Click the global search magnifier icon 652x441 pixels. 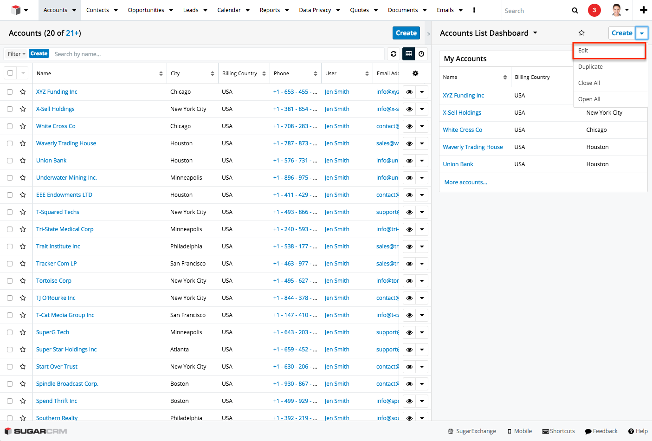coord(575,10)
